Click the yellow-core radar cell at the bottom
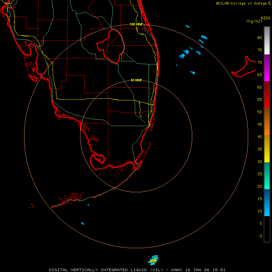272x272 pixels. point(153,260)
